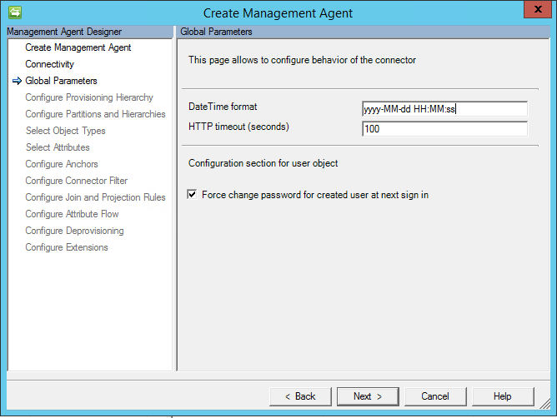Toggle Force change password checkbox
Screen dimensions: 557x418
click(x=193, y=195)
